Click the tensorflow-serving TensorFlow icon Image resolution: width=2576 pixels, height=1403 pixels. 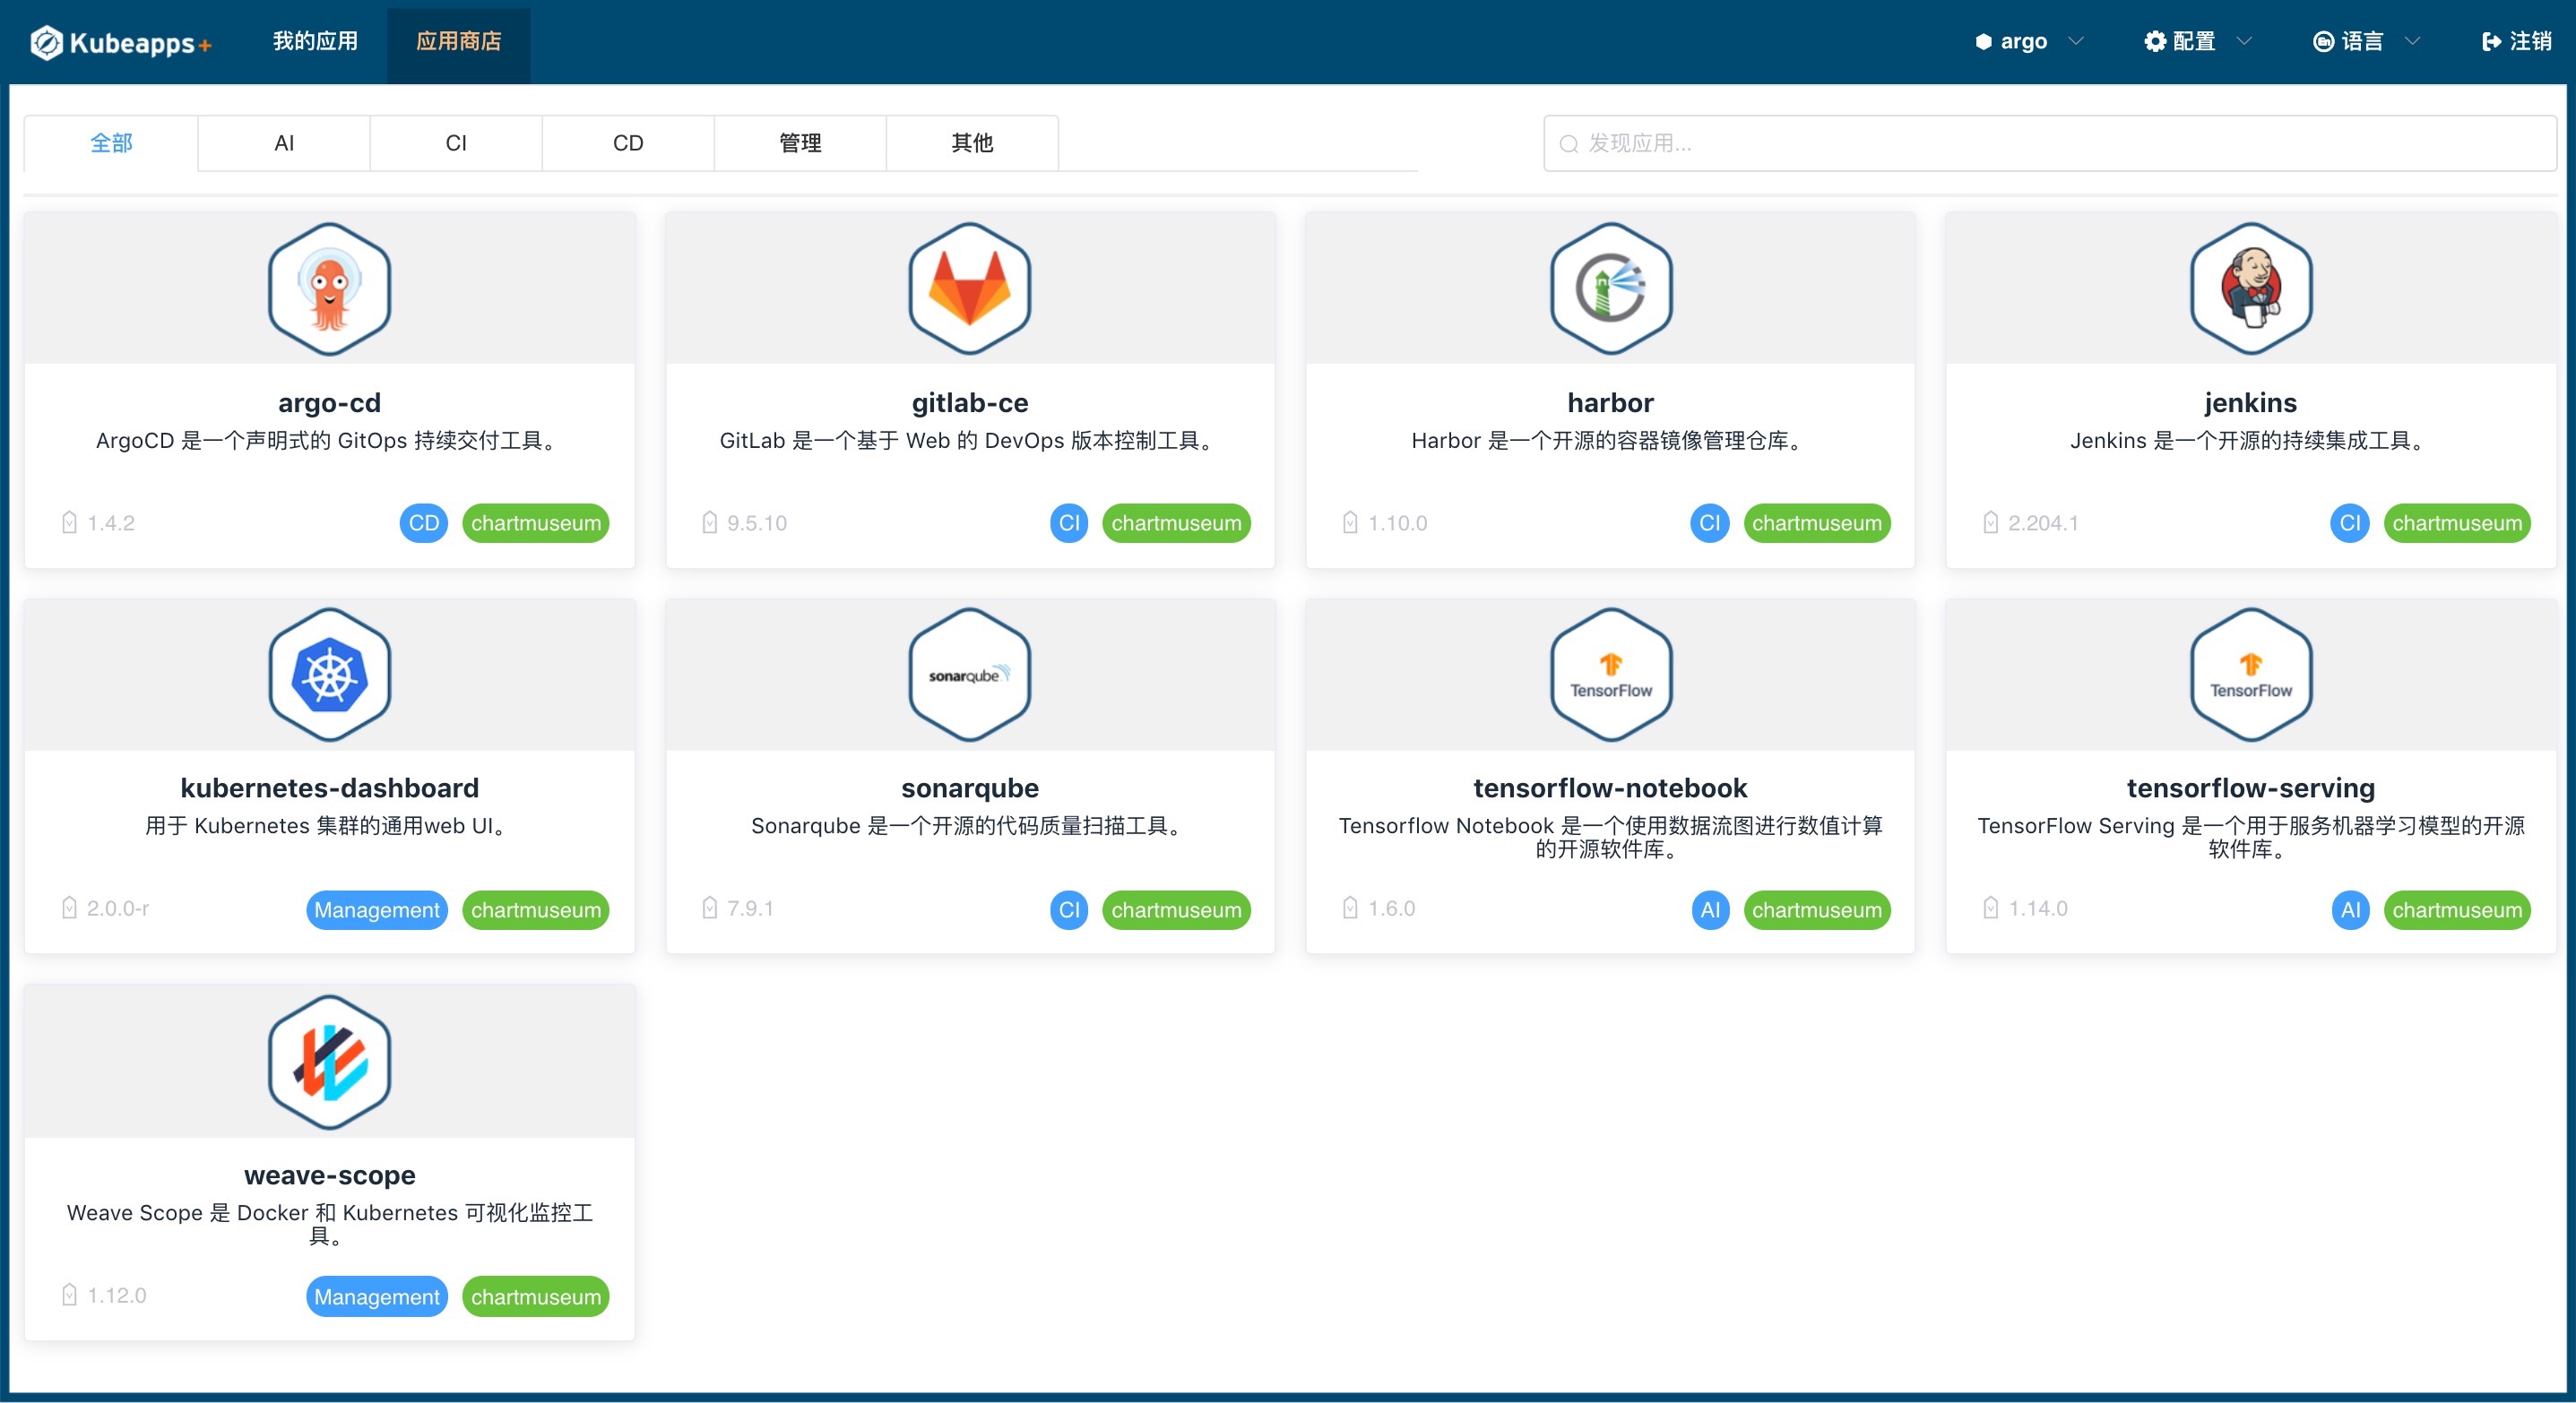click(x=2250, y=675)
